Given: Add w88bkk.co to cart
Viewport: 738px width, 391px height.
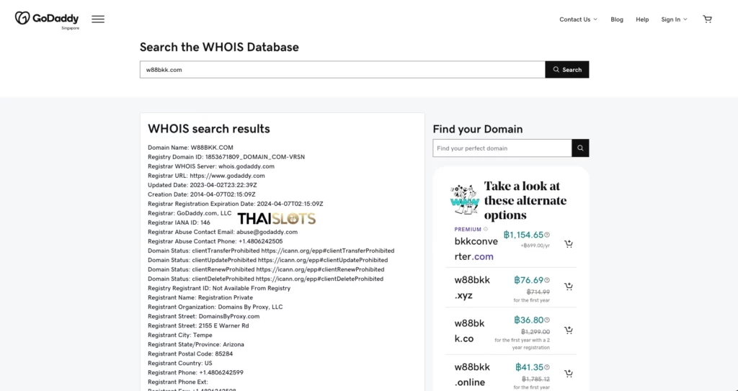Looking at the screenshot, I should pyautogui.click(x=569, y=331).
